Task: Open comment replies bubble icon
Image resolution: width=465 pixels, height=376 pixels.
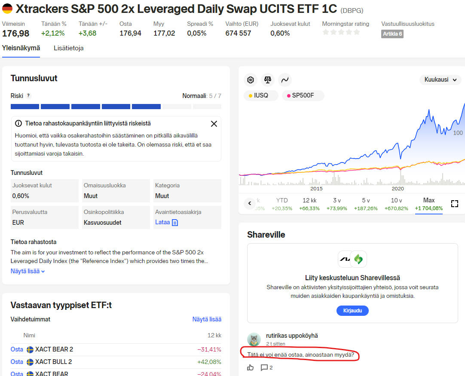Action: point(265,367)
